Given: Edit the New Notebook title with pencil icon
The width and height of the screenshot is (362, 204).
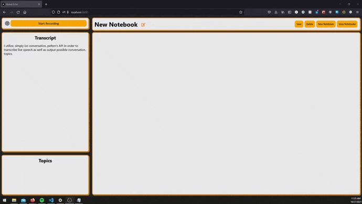Looking at the screenshot, I should (143, 25).
